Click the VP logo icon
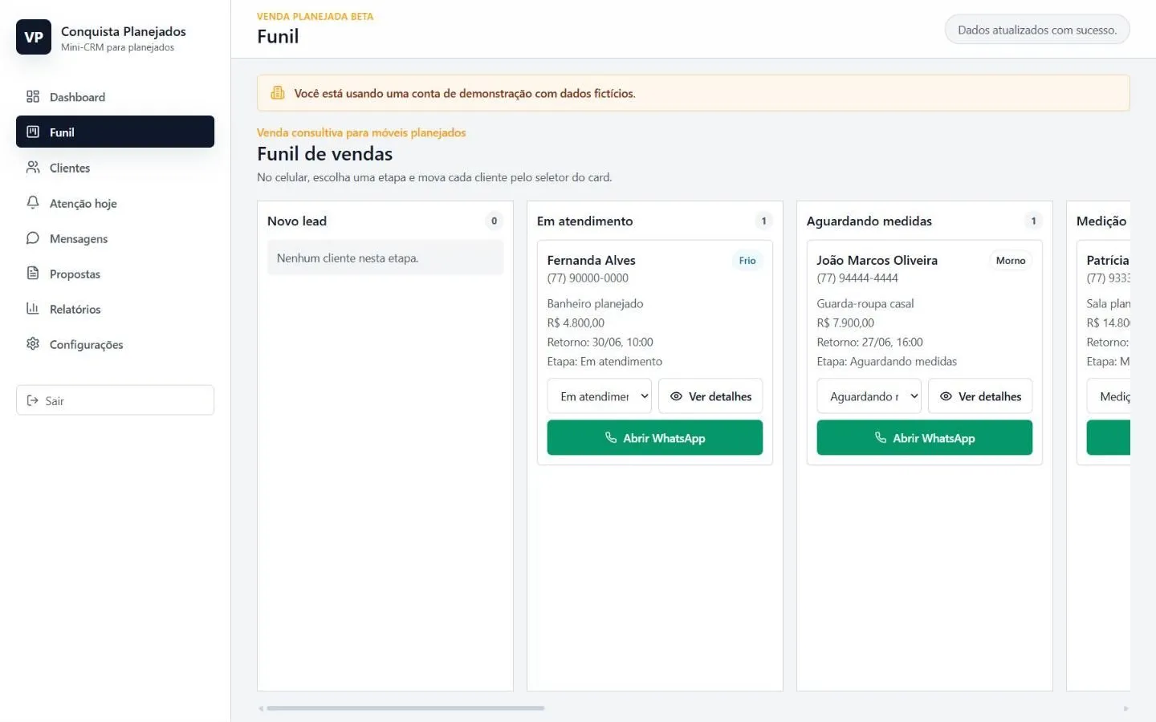The height and width of the screenshot is (722, 1156). (x=34, y=37)
